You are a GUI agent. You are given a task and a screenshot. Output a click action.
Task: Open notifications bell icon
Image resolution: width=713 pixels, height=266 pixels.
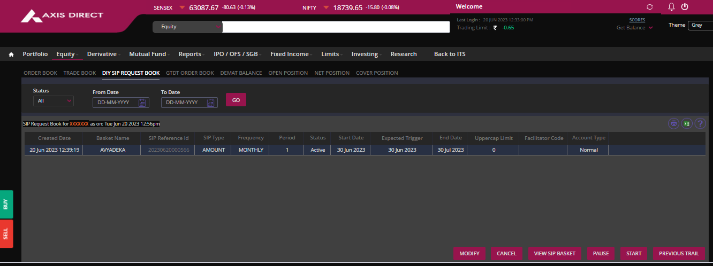(671, 7)
